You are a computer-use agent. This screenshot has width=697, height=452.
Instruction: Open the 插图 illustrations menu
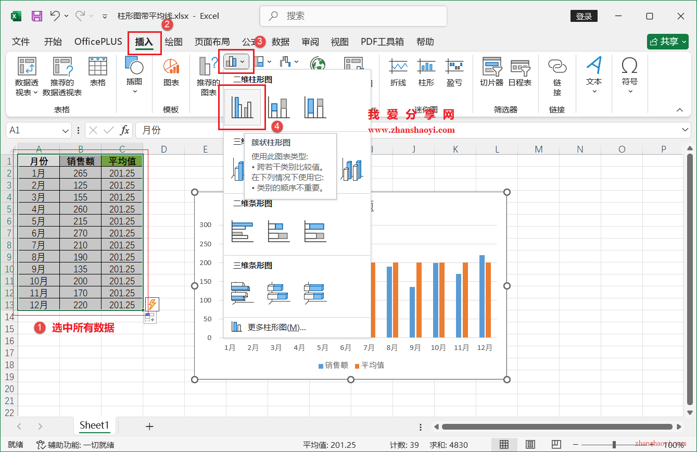click(x=134, y=76)
